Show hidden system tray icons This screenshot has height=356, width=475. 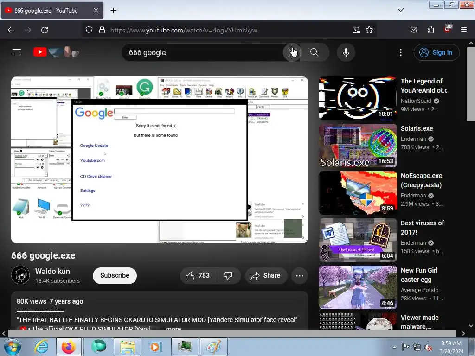click(x=394, y=348)
